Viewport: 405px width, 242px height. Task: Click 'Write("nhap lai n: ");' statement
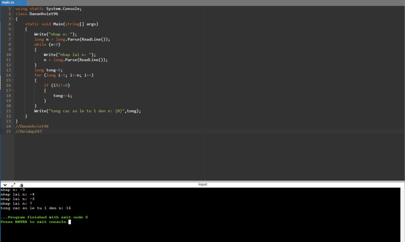(70, 55)
